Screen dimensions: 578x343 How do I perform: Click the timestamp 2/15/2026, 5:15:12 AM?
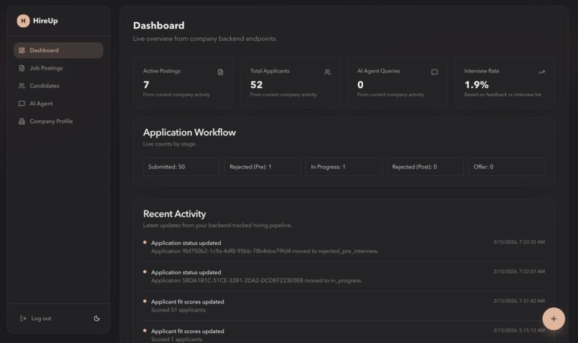[519, 330]
